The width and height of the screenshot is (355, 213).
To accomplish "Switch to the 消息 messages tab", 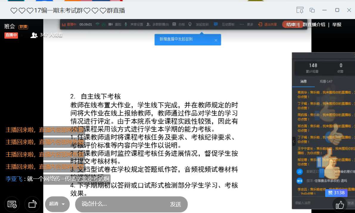I will (x=303, y=81).
